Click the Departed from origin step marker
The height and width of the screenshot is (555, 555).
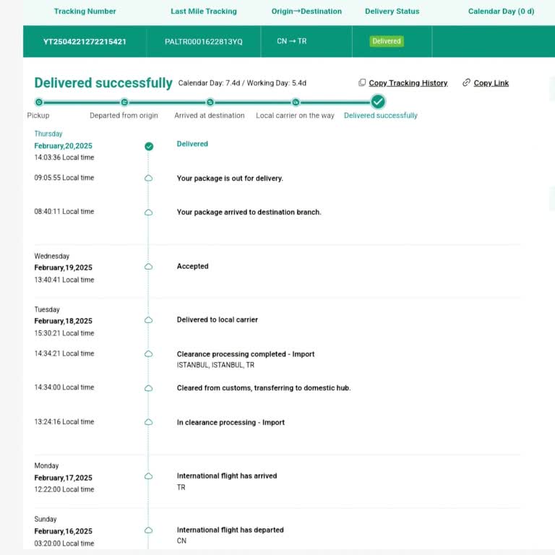[x=124, y=103]
